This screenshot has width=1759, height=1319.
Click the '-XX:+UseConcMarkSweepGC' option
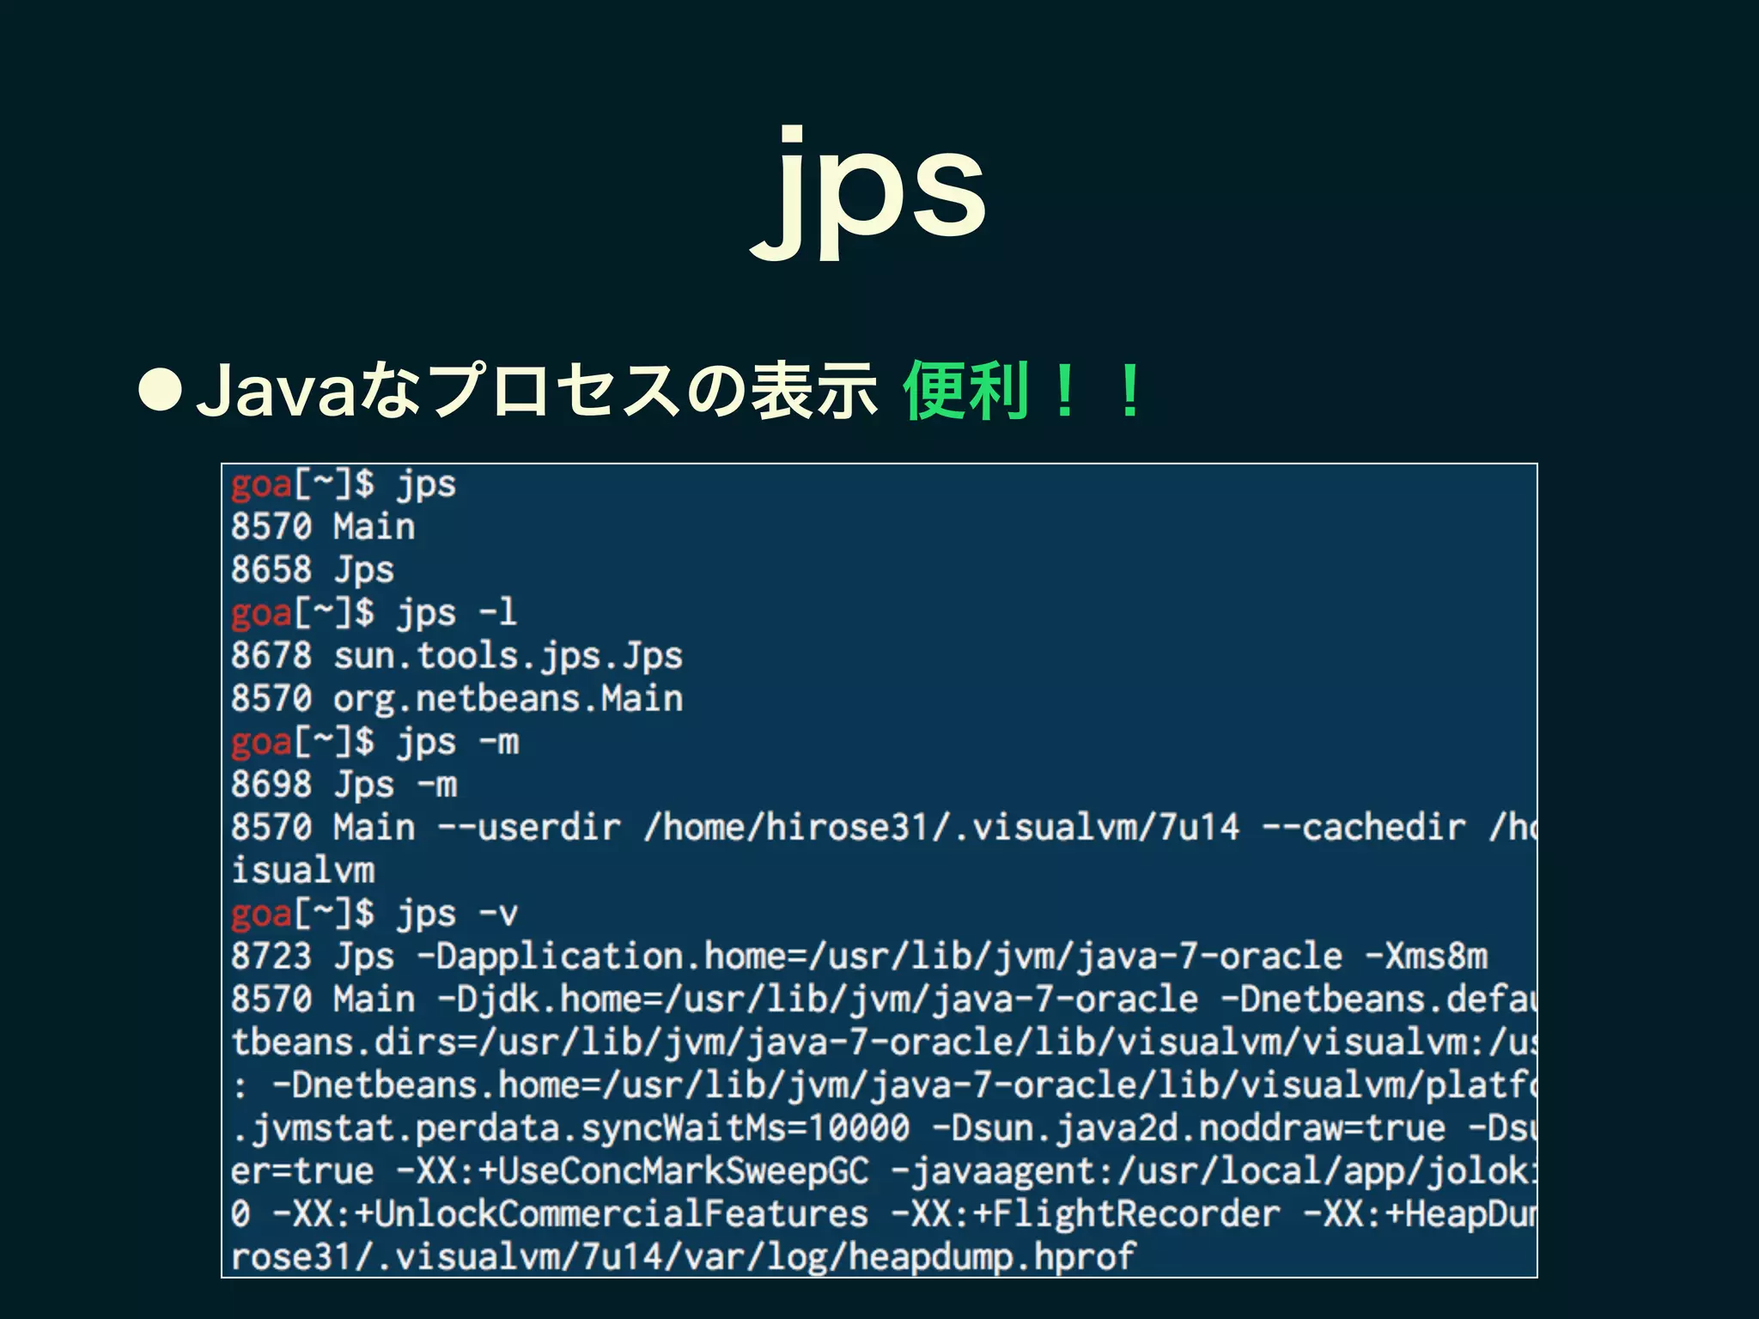click(x=632, y=1171)
